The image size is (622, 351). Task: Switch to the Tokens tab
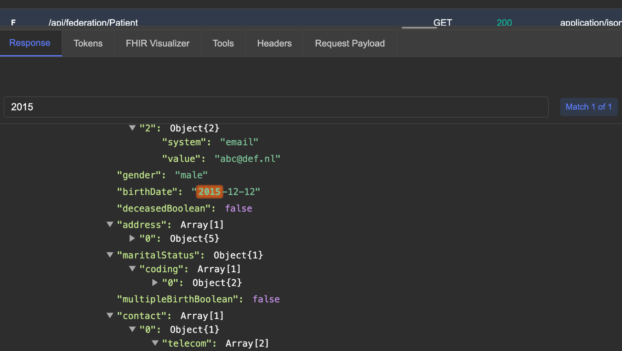pyautogui.click(x=88, y=43)
